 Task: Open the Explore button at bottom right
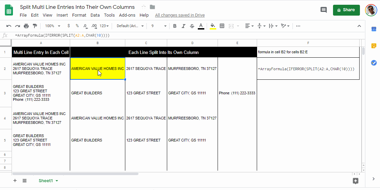tap(355, 181)
